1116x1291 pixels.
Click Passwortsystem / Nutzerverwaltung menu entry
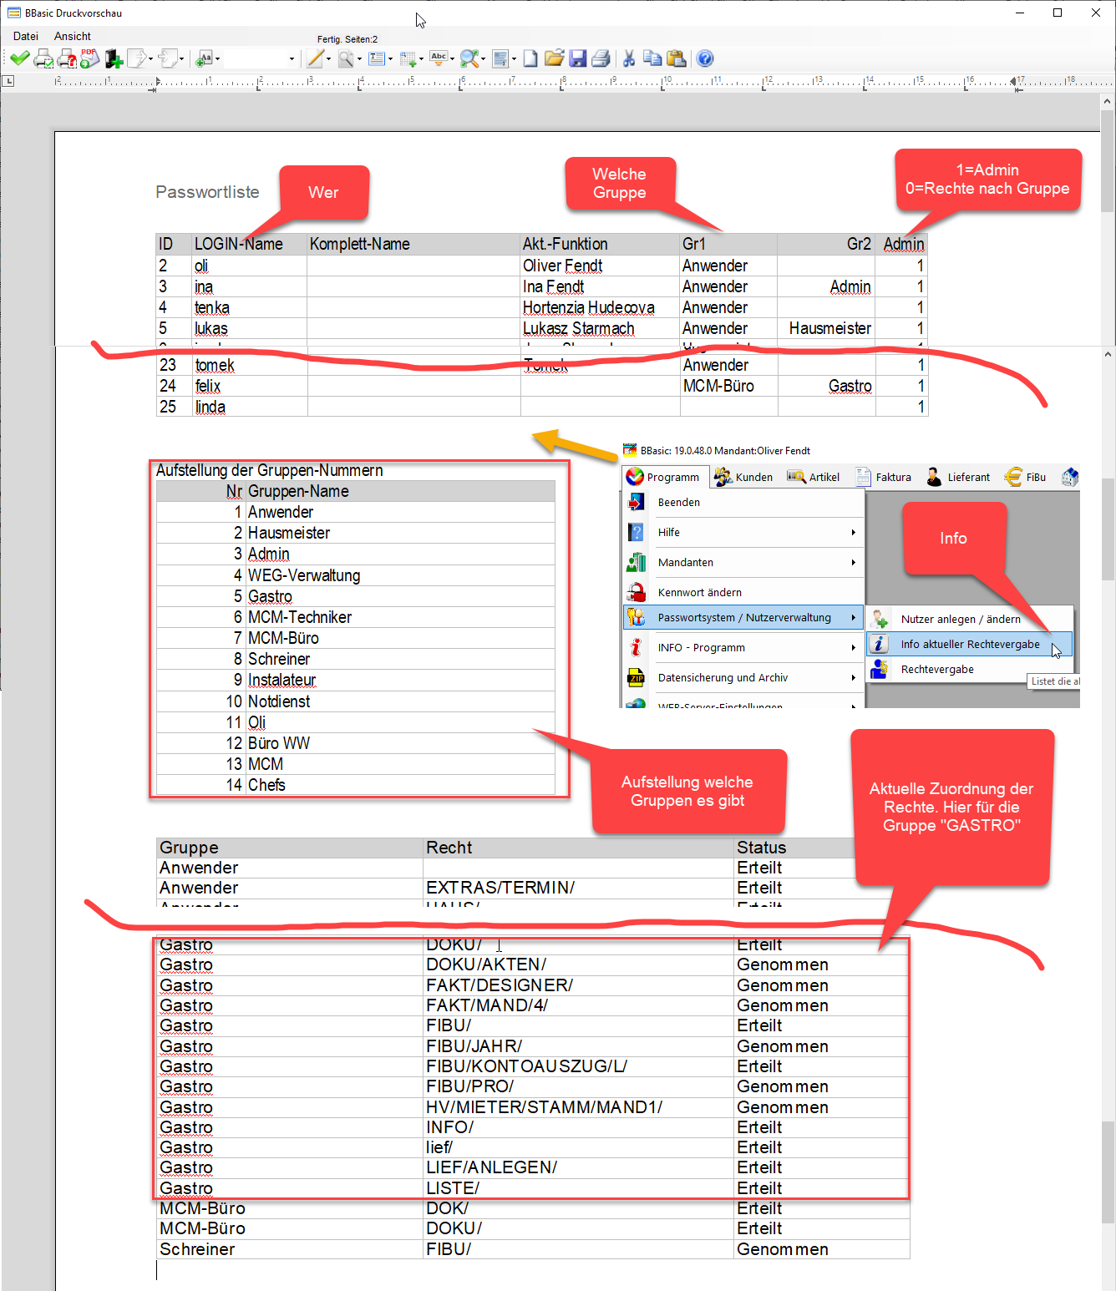(743, 618)
